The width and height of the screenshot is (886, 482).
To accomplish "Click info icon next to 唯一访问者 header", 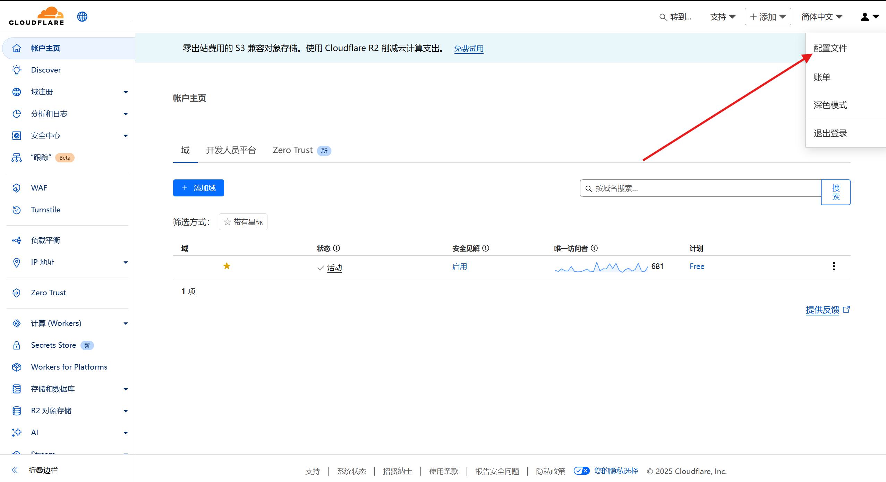I will 594,248.
